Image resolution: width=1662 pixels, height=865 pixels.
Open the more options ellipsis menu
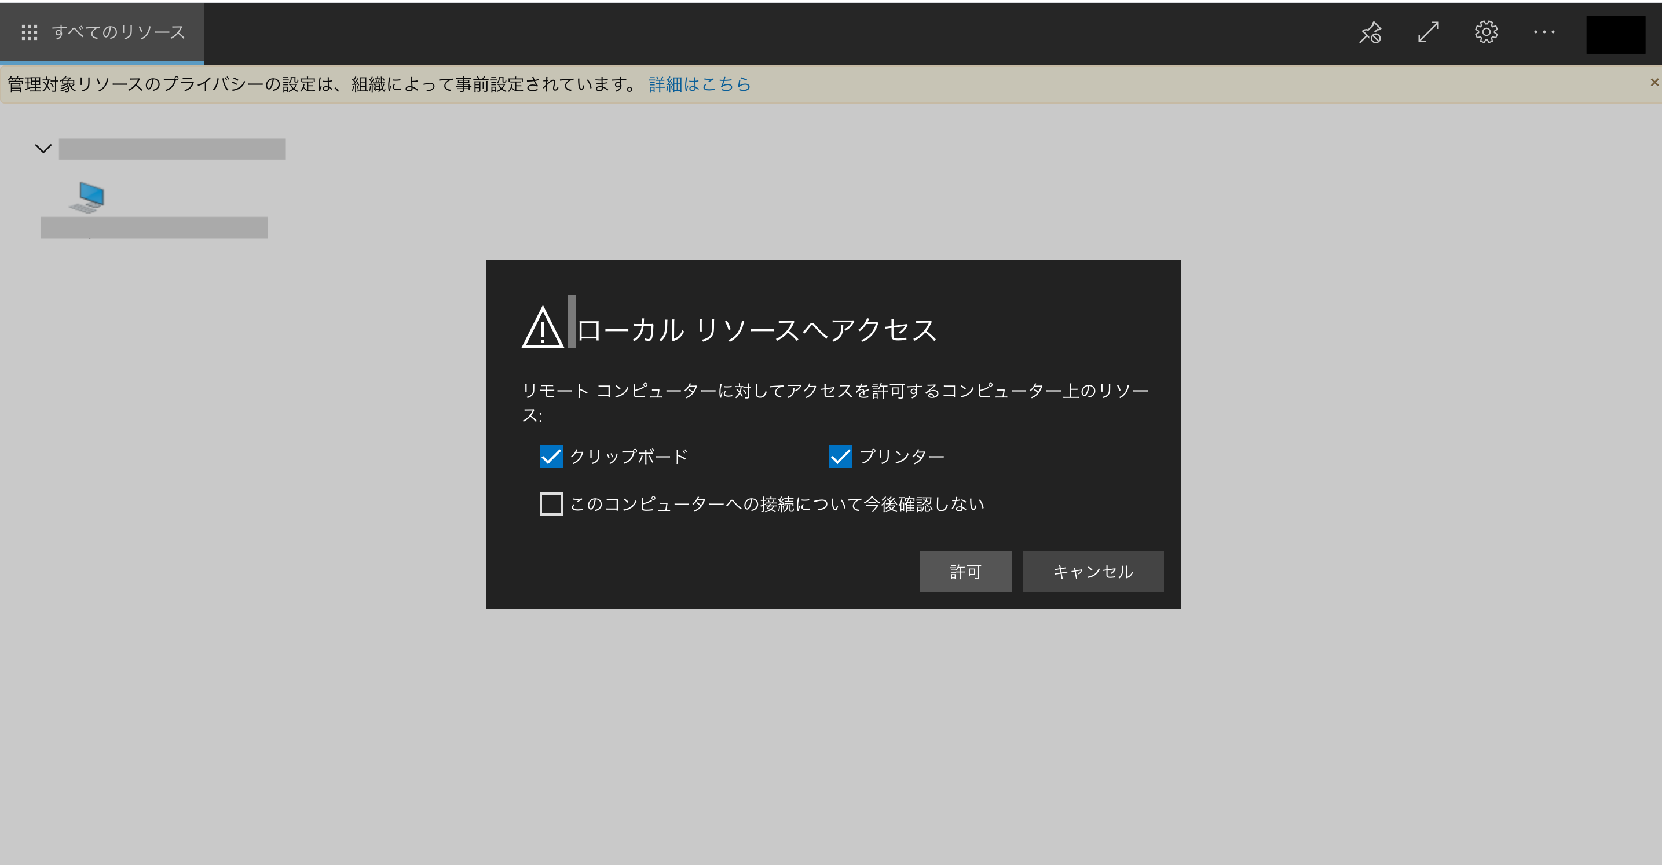1544,32
